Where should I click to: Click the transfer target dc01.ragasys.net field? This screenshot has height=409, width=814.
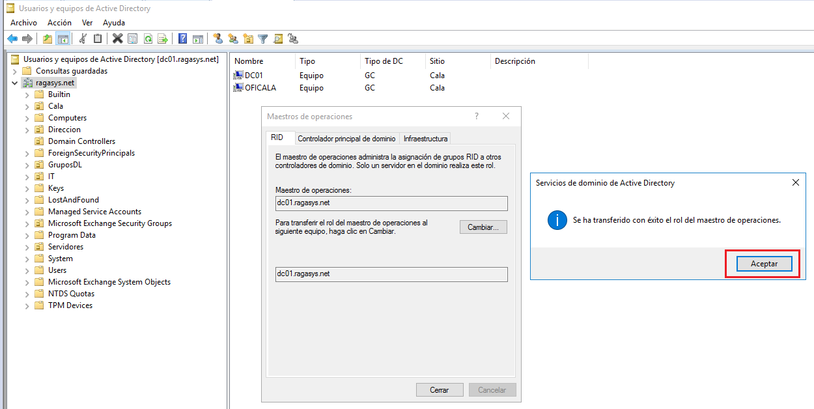tap(391, 274)
